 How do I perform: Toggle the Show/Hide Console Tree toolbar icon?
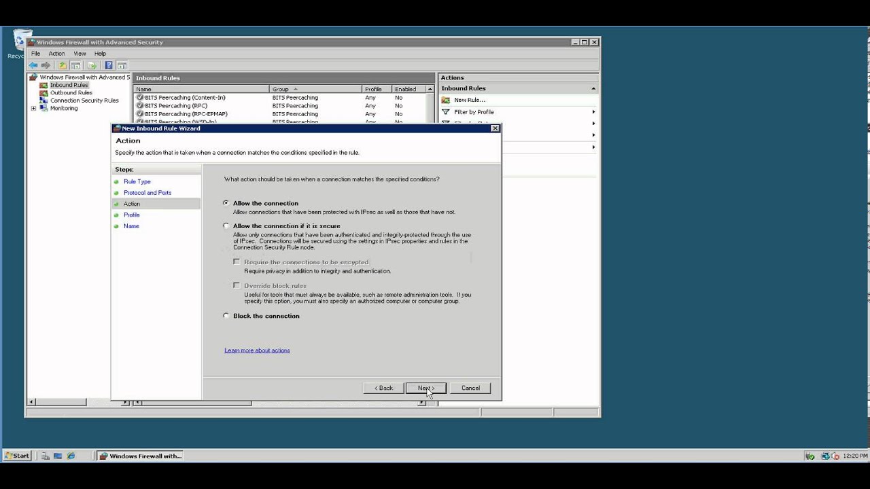coord(75,65)
